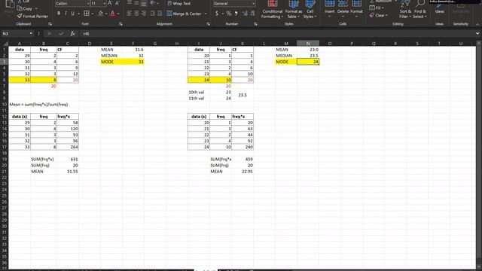The width and height of the screenshot is (482, 271).
Task: Click the Increase Font Size icon
Action: point(110,3)
